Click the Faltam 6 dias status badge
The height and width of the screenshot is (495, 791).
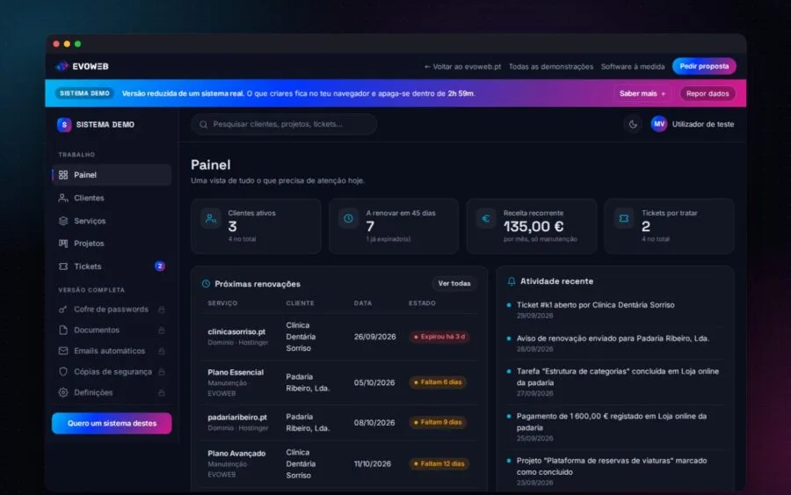(x=438, y=382)
